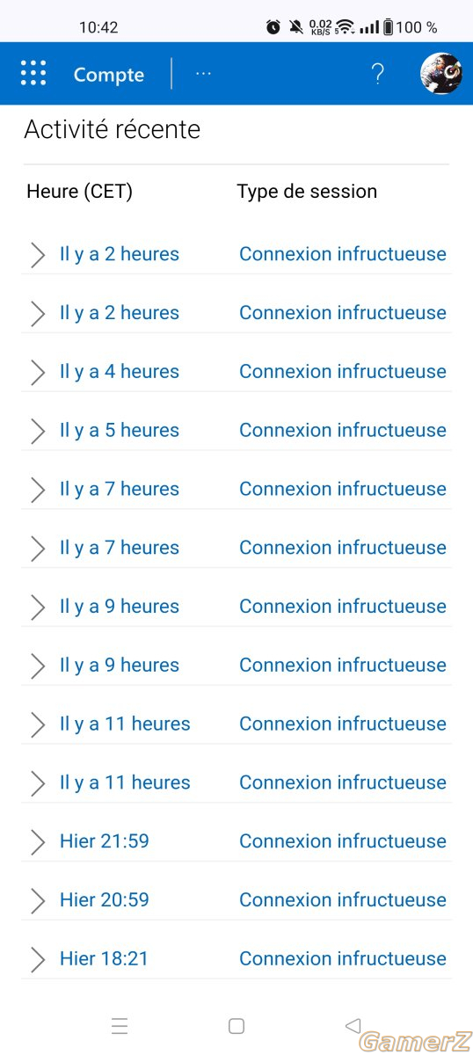The height and width of the screenshot is (1055, 473).
Task: Expand the Il y a 5 heures chevron
Action: pos(37,431)
